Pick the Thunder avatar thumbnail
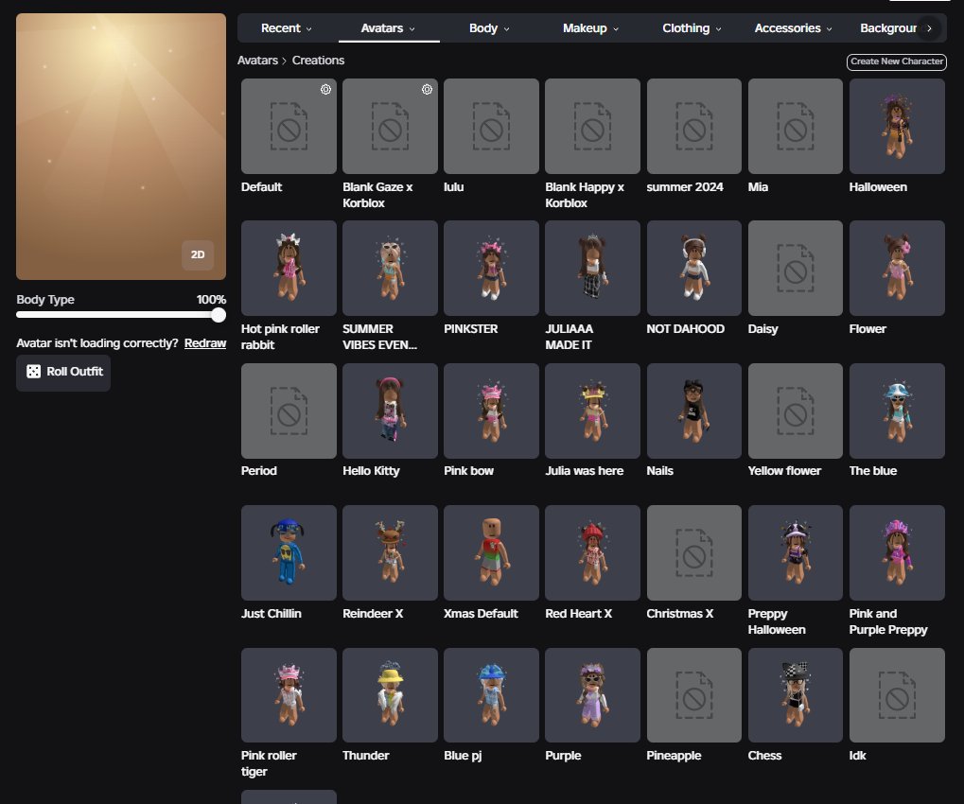964x804 pixels. pyautogui.click(x=390, y=695)
